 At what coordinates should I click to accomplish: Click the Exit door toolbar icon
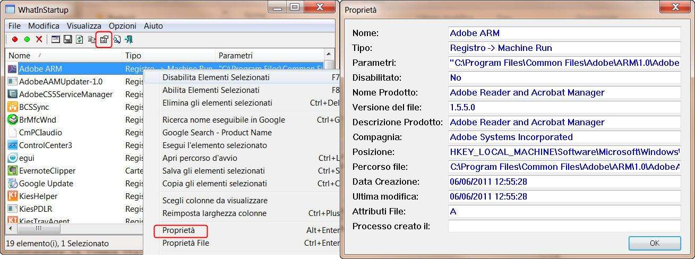point(128,39)
